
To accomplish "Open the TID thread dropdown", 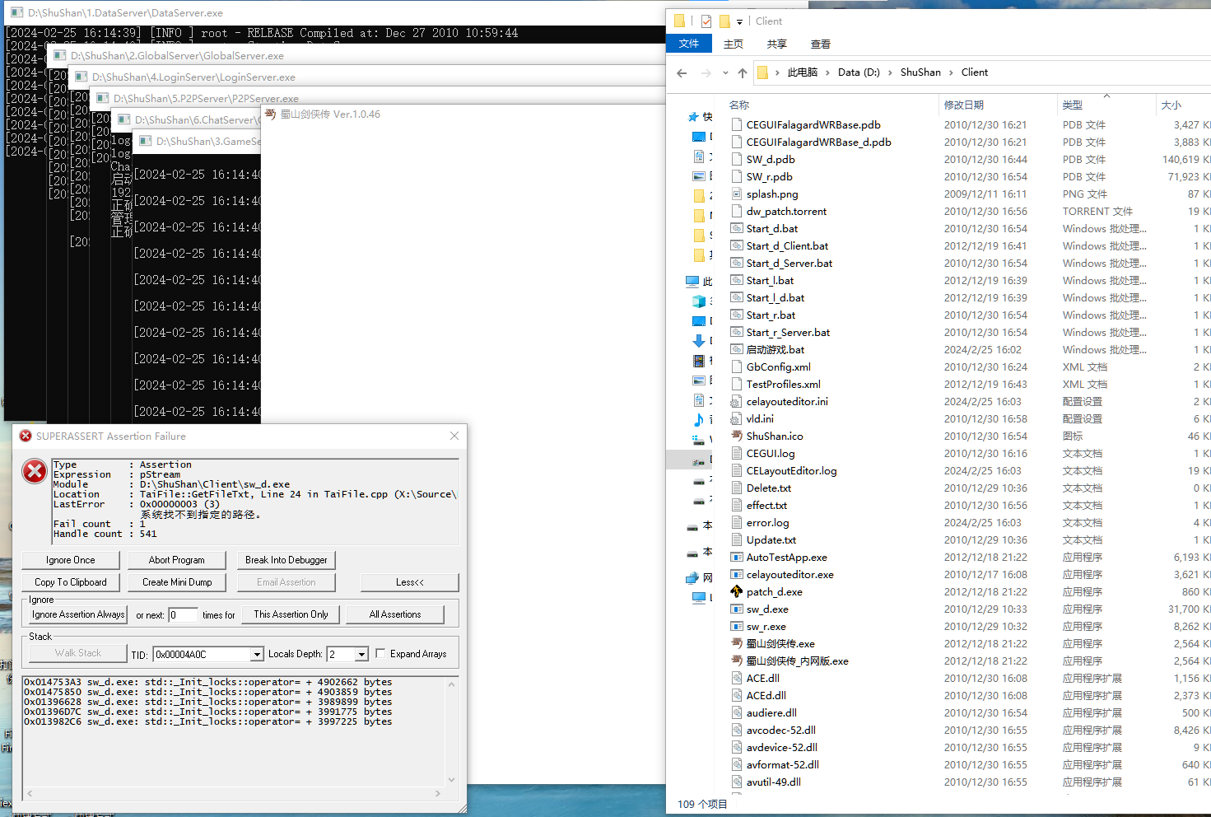I will click(x=257, y=654).
